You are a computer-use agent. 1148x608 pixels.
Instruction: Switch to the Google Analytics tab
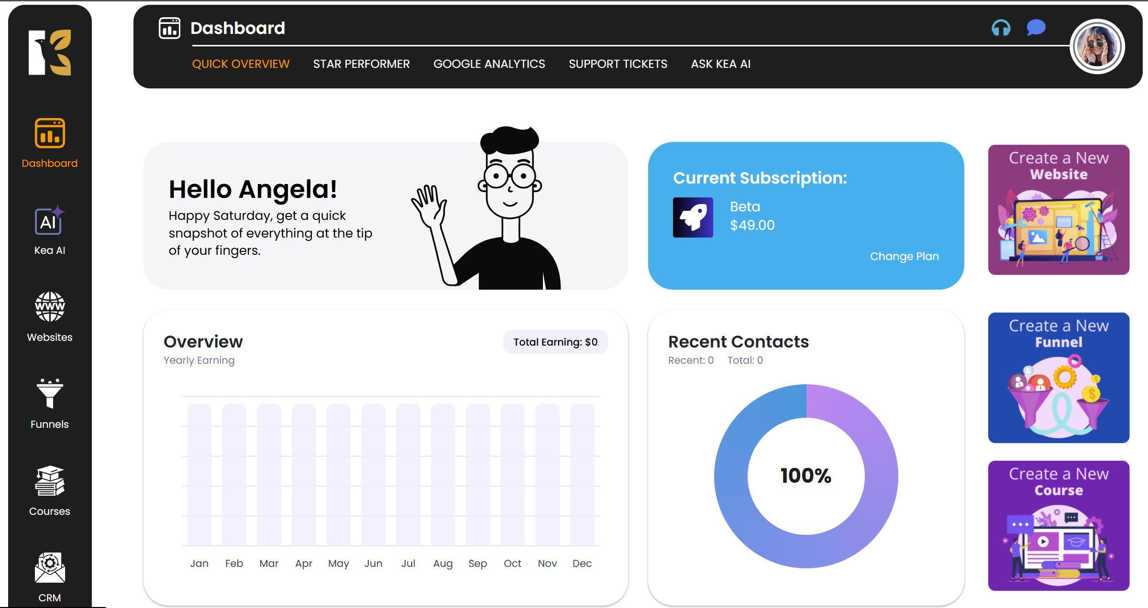(489, 64)
